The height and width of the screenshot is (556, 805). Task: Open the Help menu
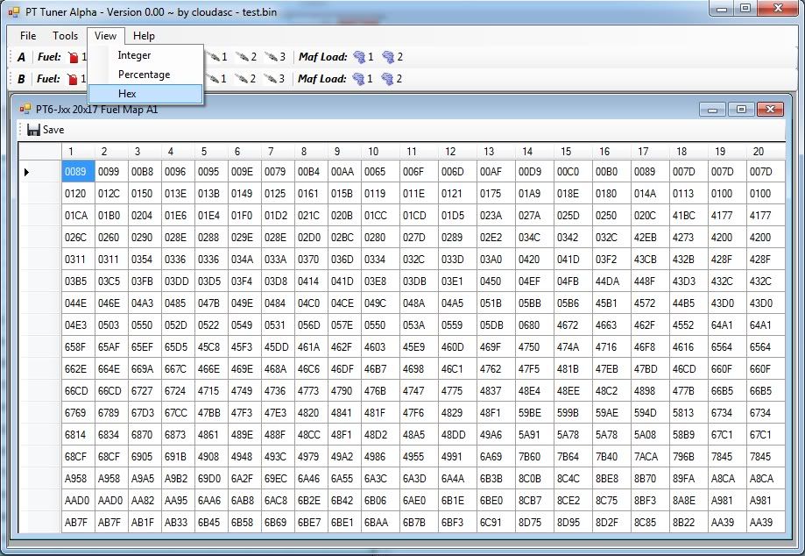click(144, 36)
